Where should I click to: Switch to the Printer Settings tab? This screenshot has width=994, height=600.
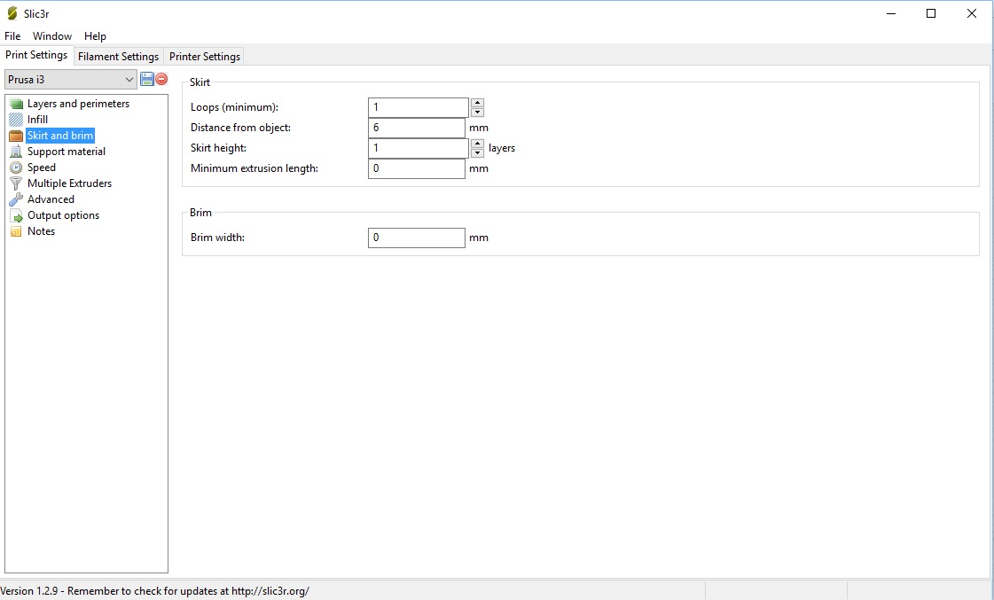point(205,57)
